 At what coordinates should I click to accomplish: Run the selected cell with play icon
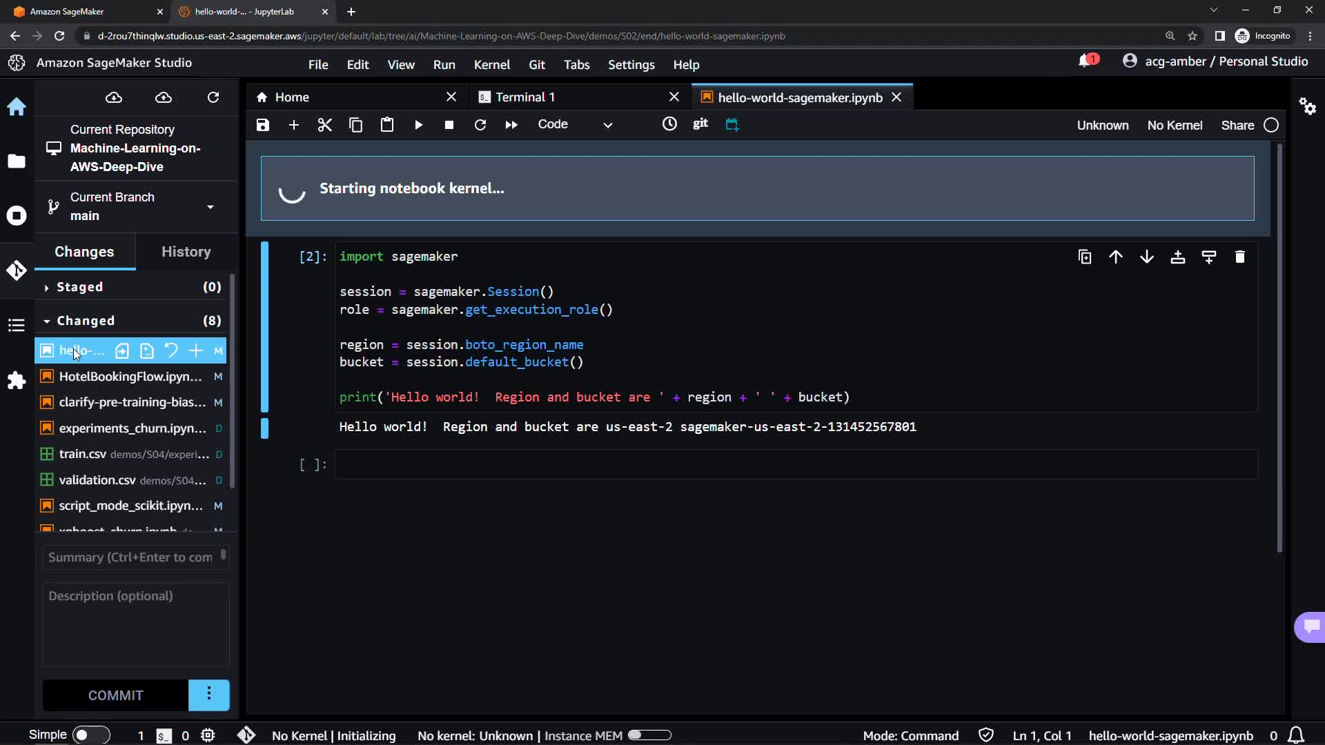(418, 125)
